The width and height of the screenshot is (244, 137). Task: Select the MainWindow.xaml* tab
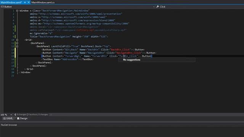pos(11,3)
